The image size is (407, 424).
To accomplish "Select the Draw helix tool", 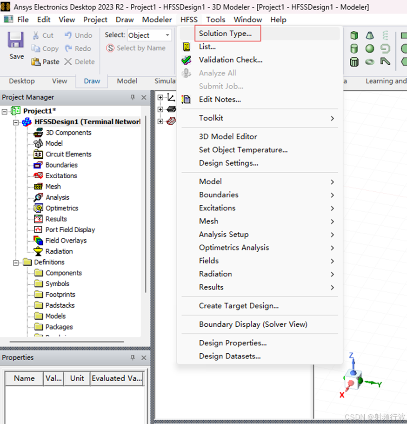I will pos(386,35).
